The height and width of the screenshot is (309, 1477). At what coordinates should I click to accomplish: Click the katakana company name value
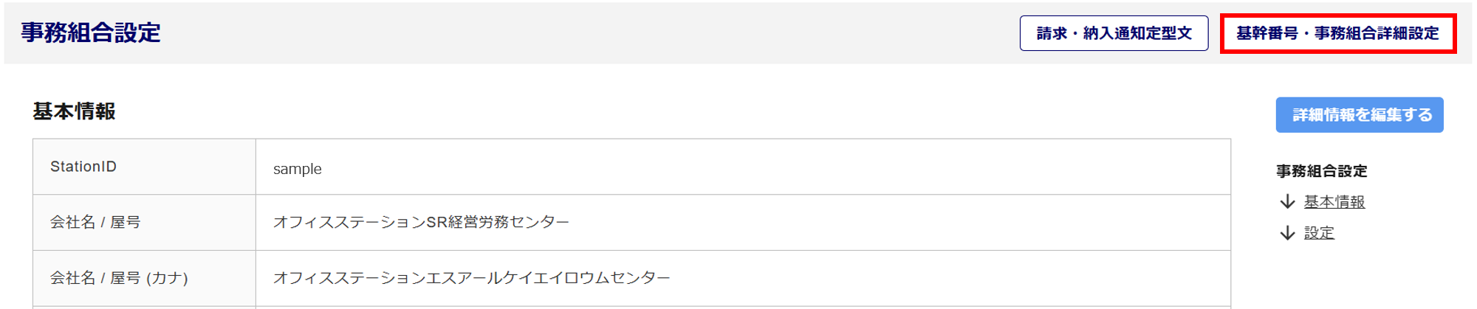[x=471, y=278]
